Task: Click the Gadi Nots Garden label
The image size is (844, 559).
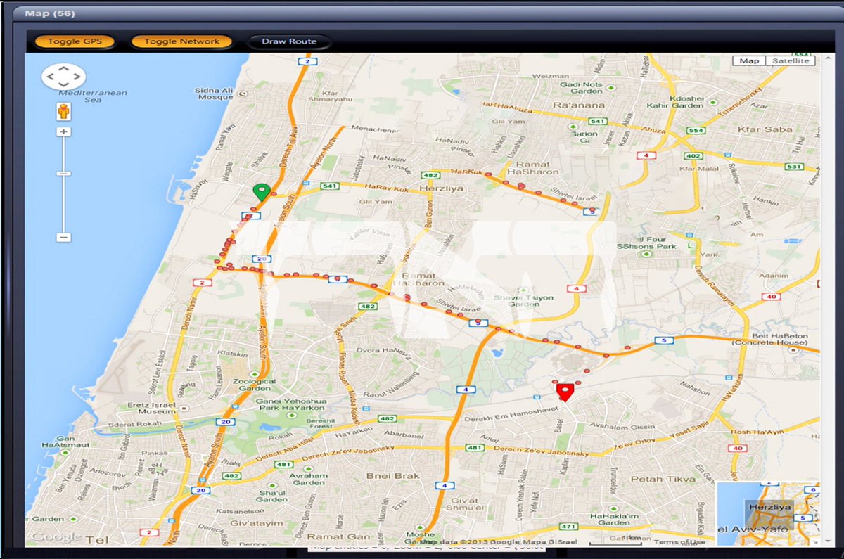Action: [581, 88]
